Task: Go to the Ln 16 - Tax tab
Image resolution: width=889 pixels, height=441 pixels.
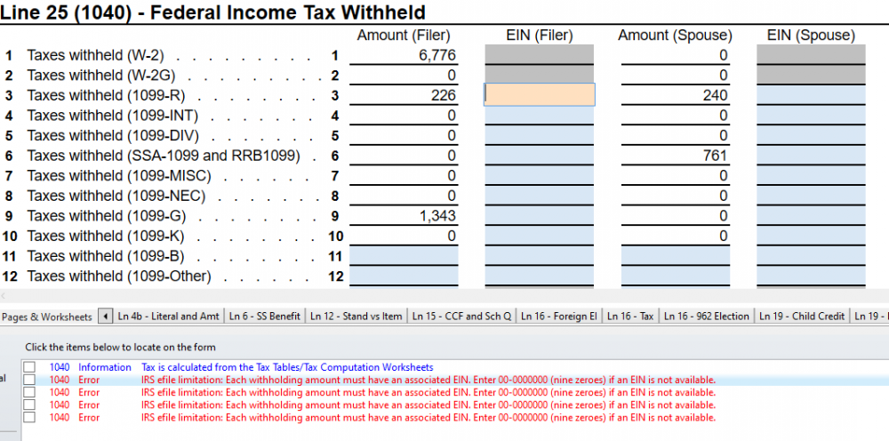Action: pos(630,317)
